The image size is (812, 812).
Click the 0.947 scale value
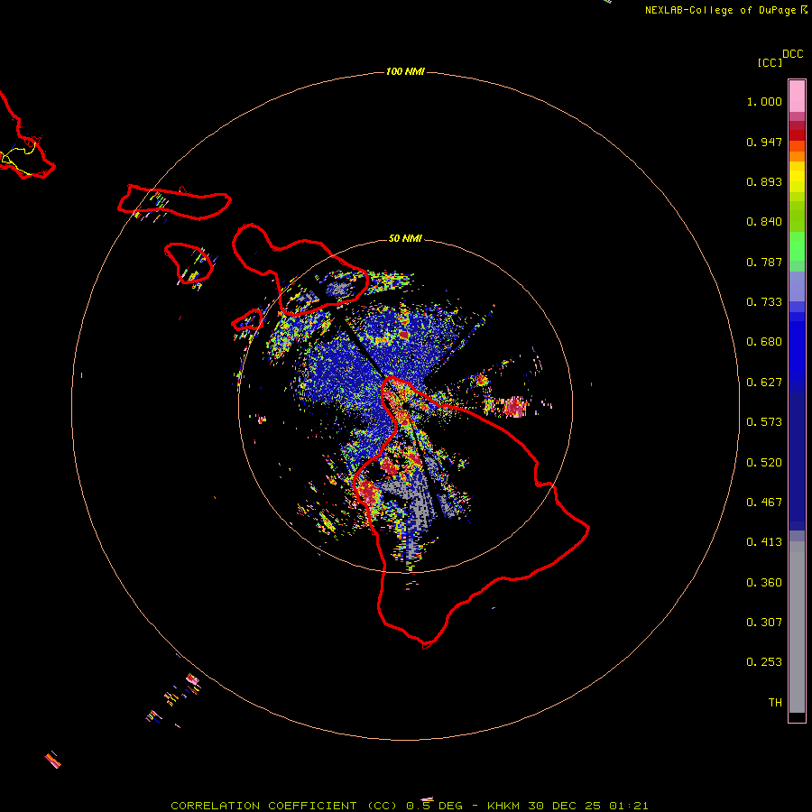pyautogui.click(x=764, y=142)
